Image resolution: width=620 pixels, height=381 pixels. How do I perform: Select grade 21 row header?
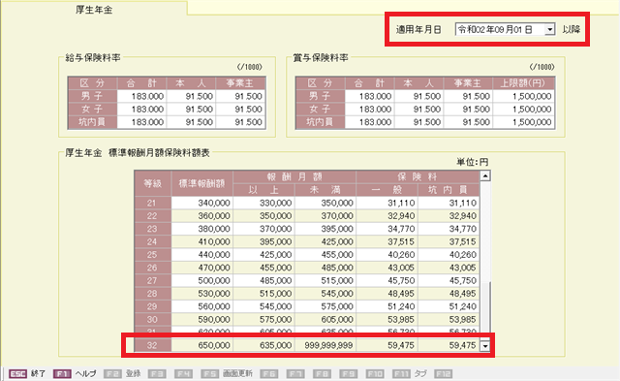pyautogui.click(x=153, y=203)
